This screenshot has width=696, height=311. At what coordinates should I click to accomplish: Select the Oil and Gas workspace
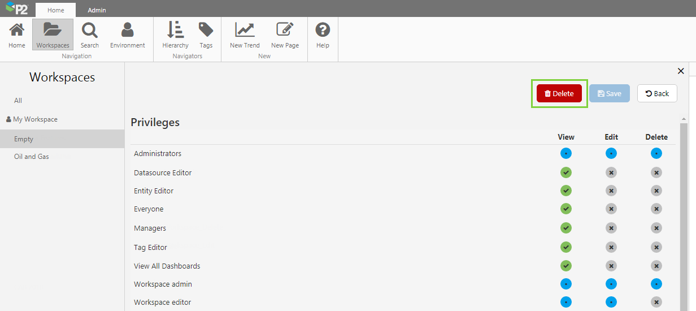[x=32, y=157]
